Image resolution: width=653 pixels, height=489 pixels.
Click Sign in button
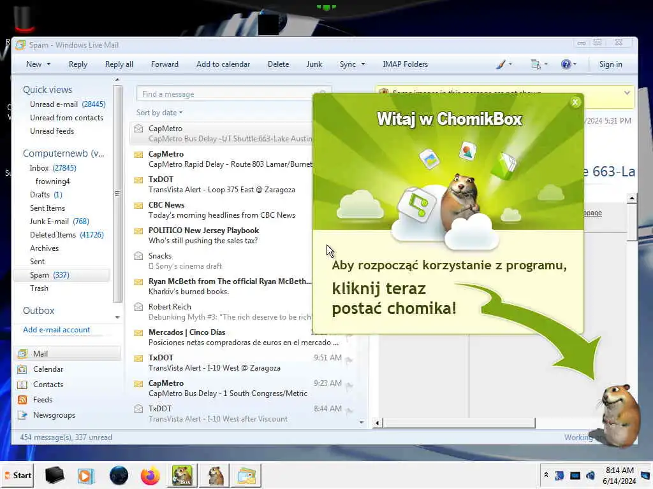[610, 64]
